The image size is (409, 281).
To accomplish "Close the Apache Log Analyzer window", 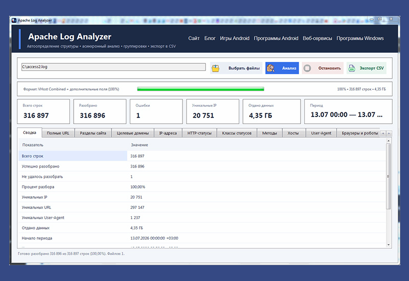I will click(391, 19).
